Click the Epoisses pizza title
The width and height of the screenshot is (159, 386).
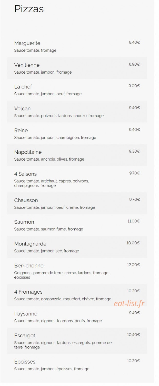pos(25,362)
